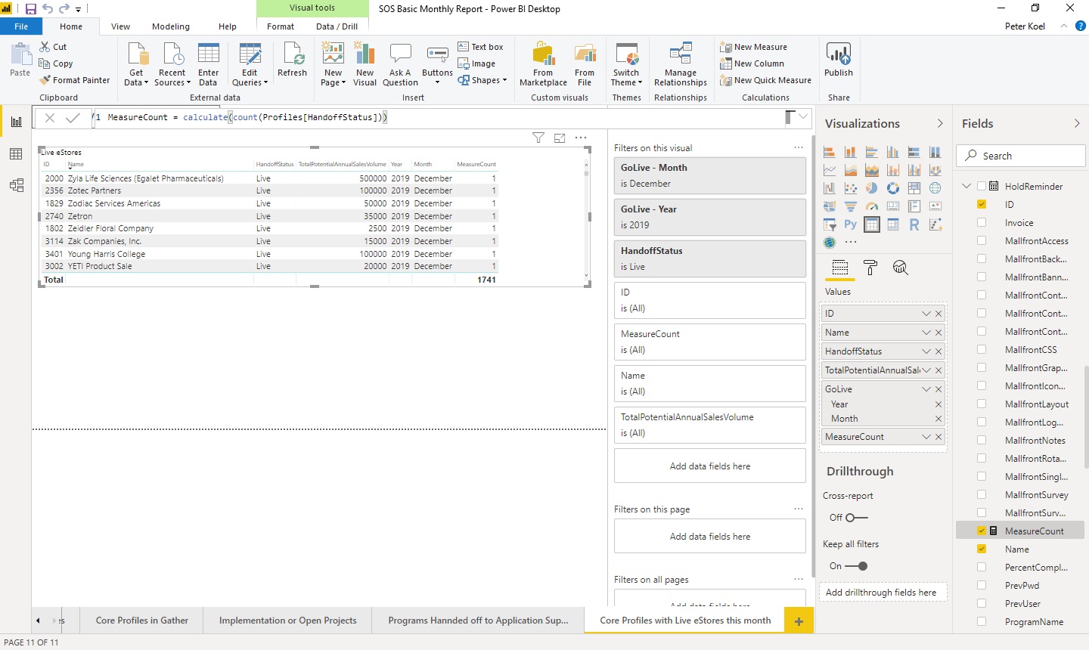Select the Pie chart visualization
1089x650 pixels.
point(872,188)
